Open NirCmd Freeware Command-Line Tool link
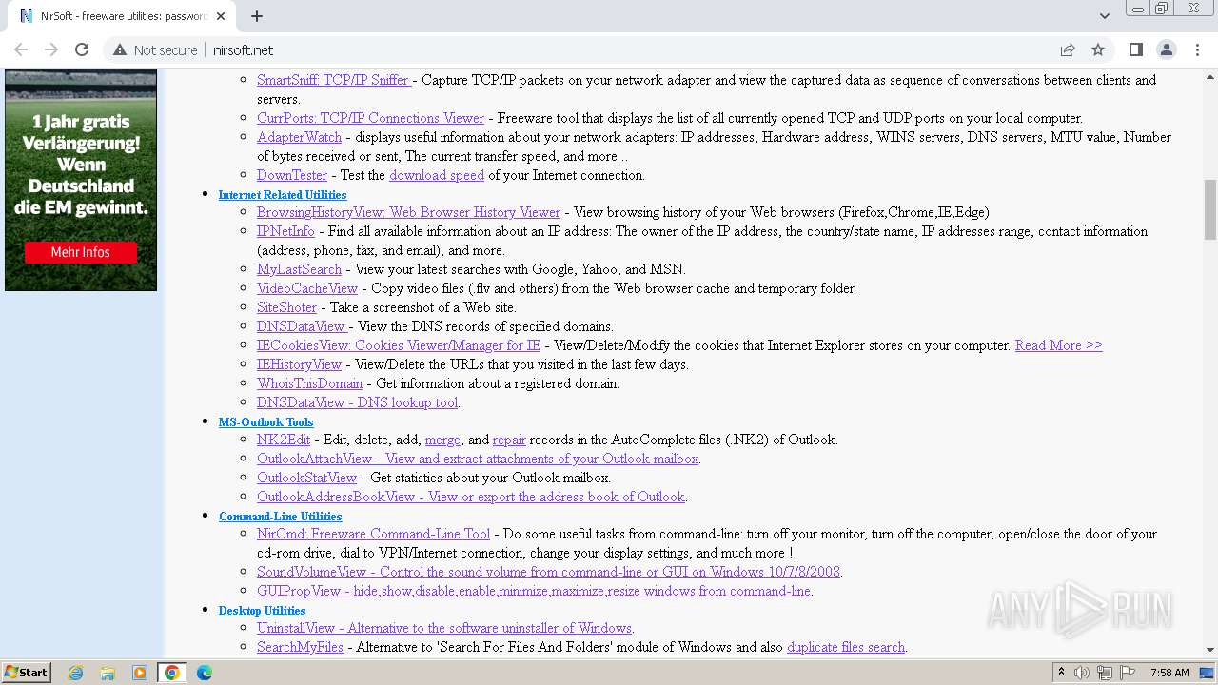The height and width of the screenshot is (685, 1218). [373, 534]
